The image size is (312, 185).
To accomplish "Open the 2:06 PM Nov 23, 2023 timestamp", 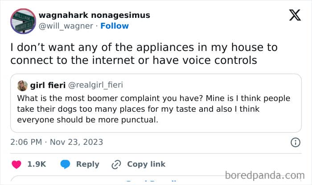I will click(57, 143).
